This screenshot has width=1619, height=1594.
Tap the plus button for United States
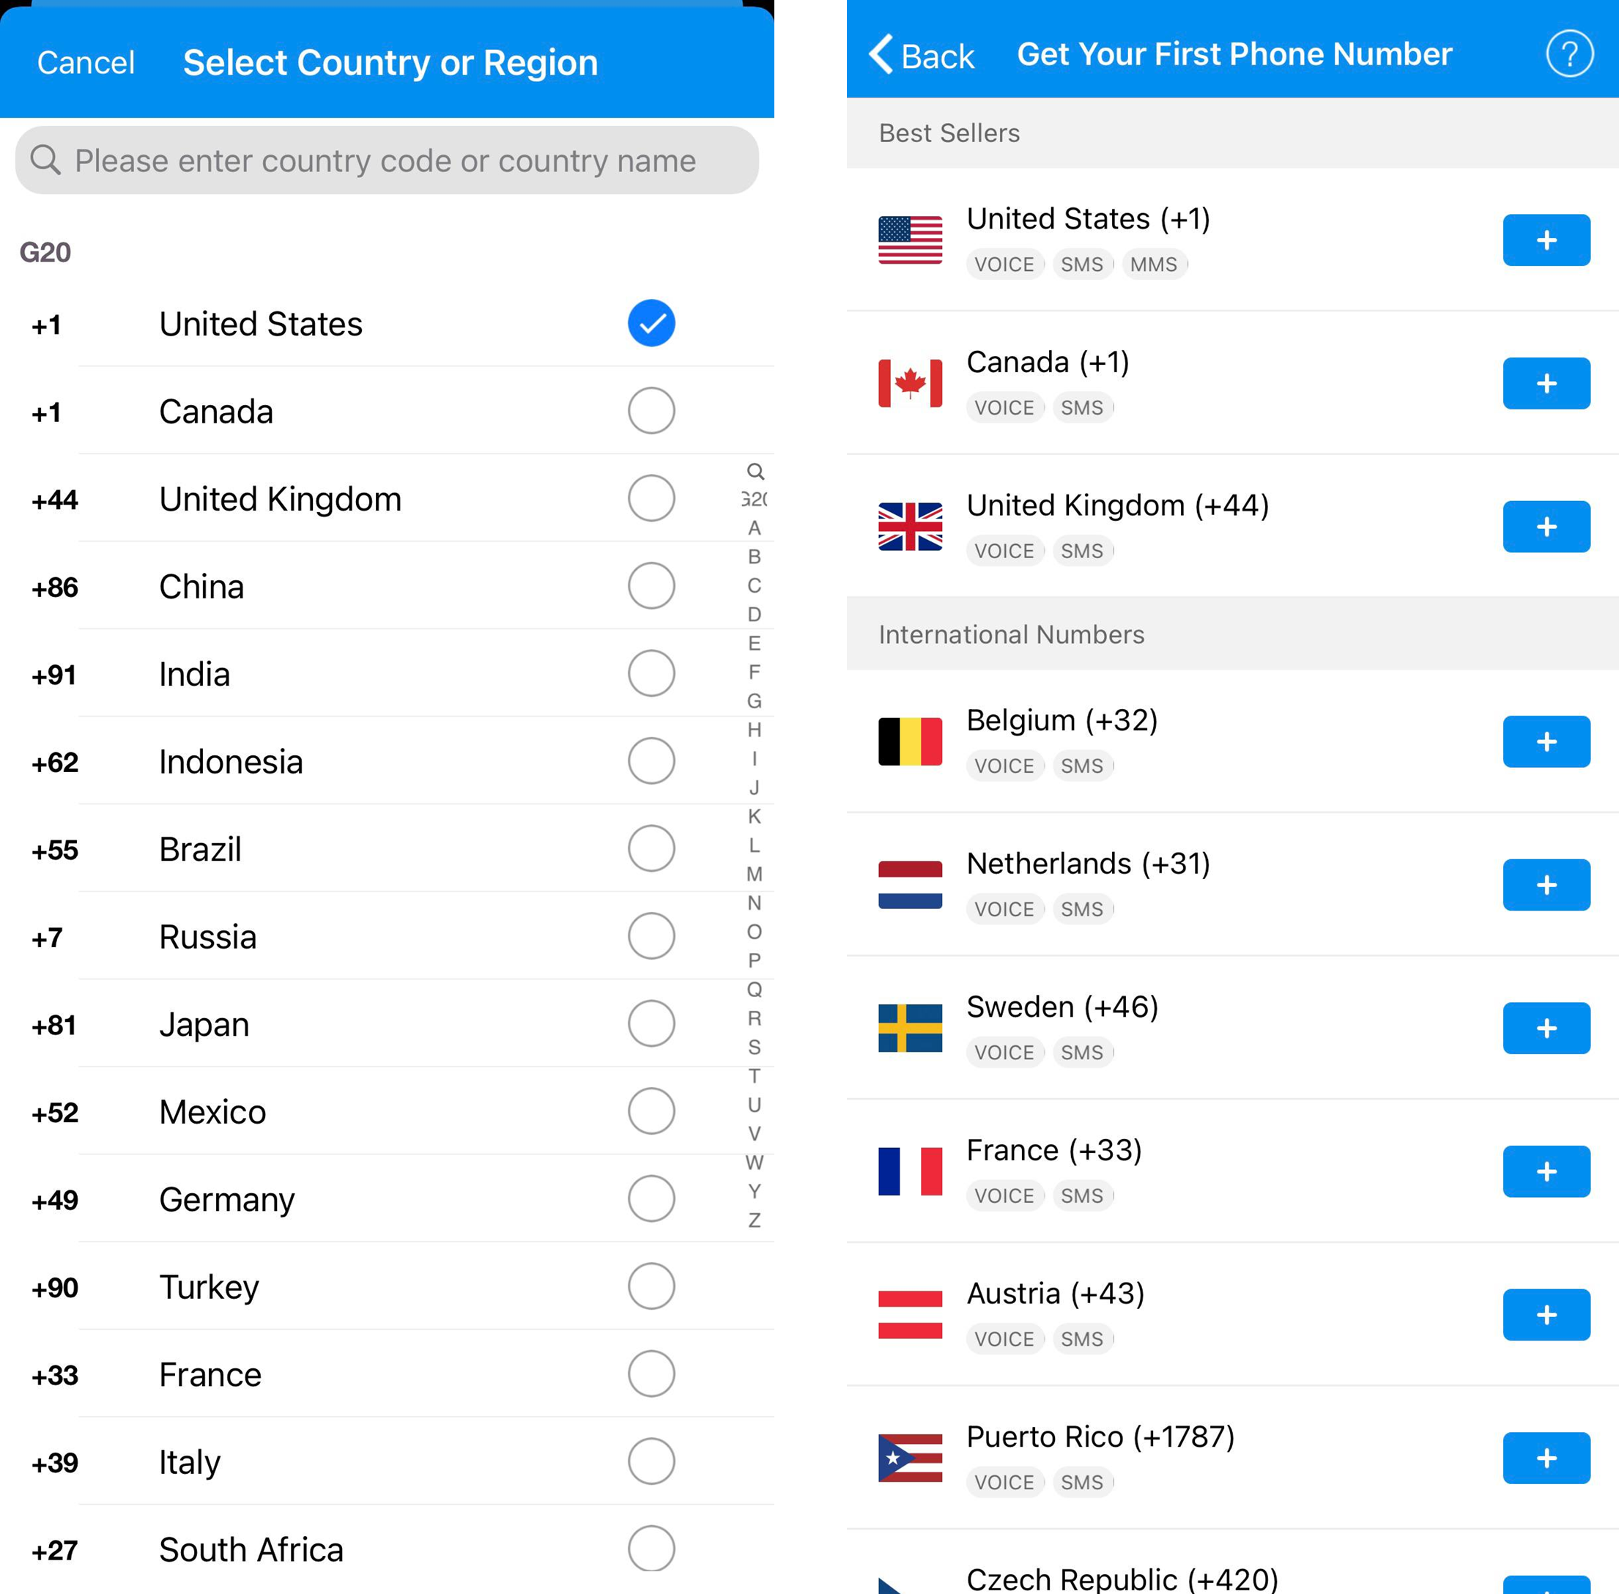pos(1545,240)
